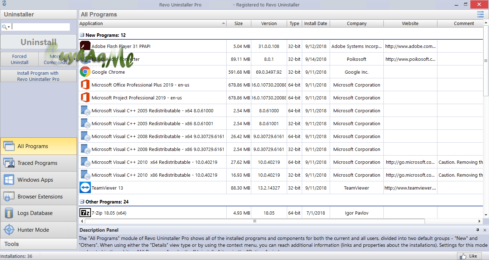Click the program list's vertical scrollbar down arrow

[486, 215]
